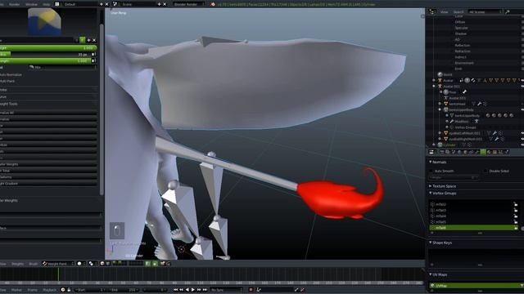The height and width of the screenshot is (294, 524).
Task: Click the viewport shading sphere icon
Action: tap(79, 264)
